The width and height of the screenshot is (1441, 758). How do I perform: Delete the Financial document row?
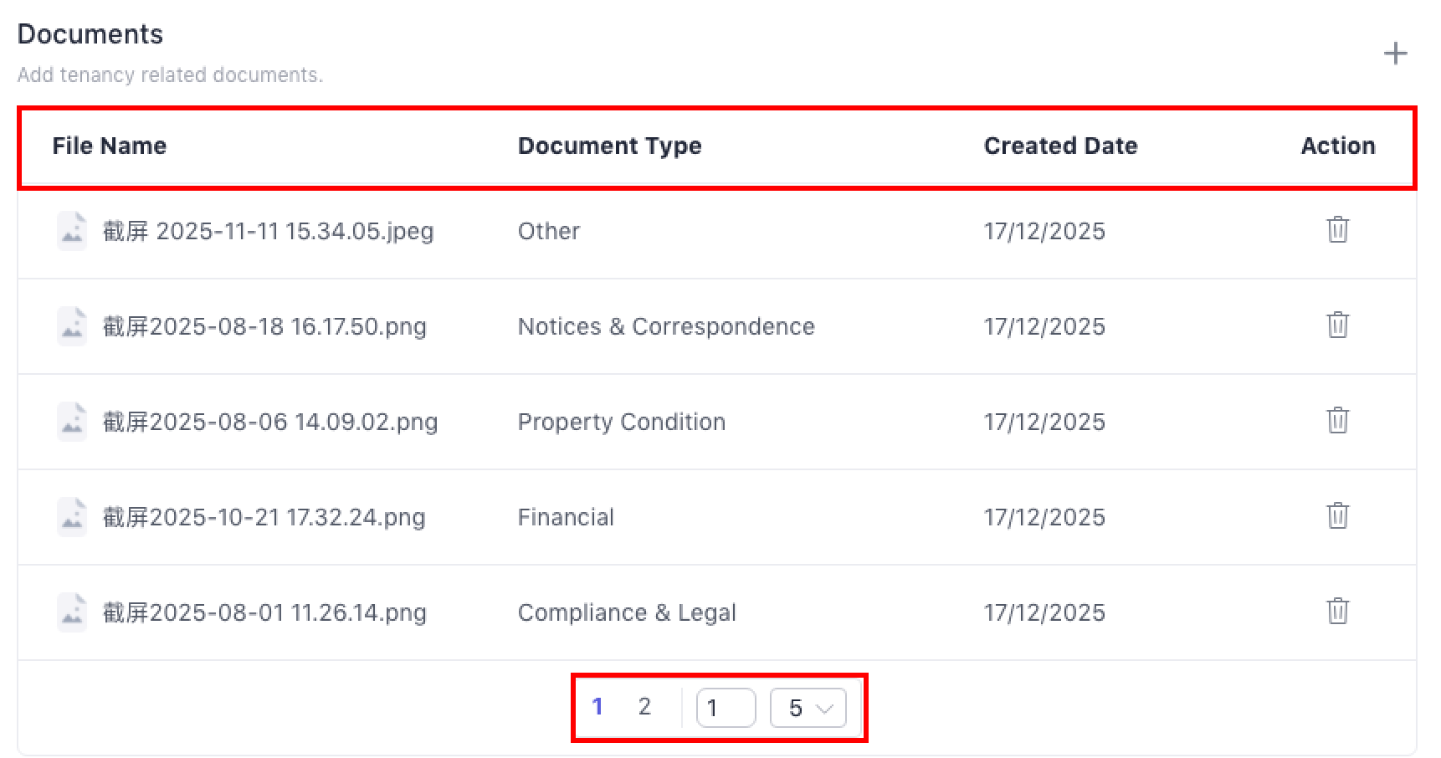[x=1337, y=515]
